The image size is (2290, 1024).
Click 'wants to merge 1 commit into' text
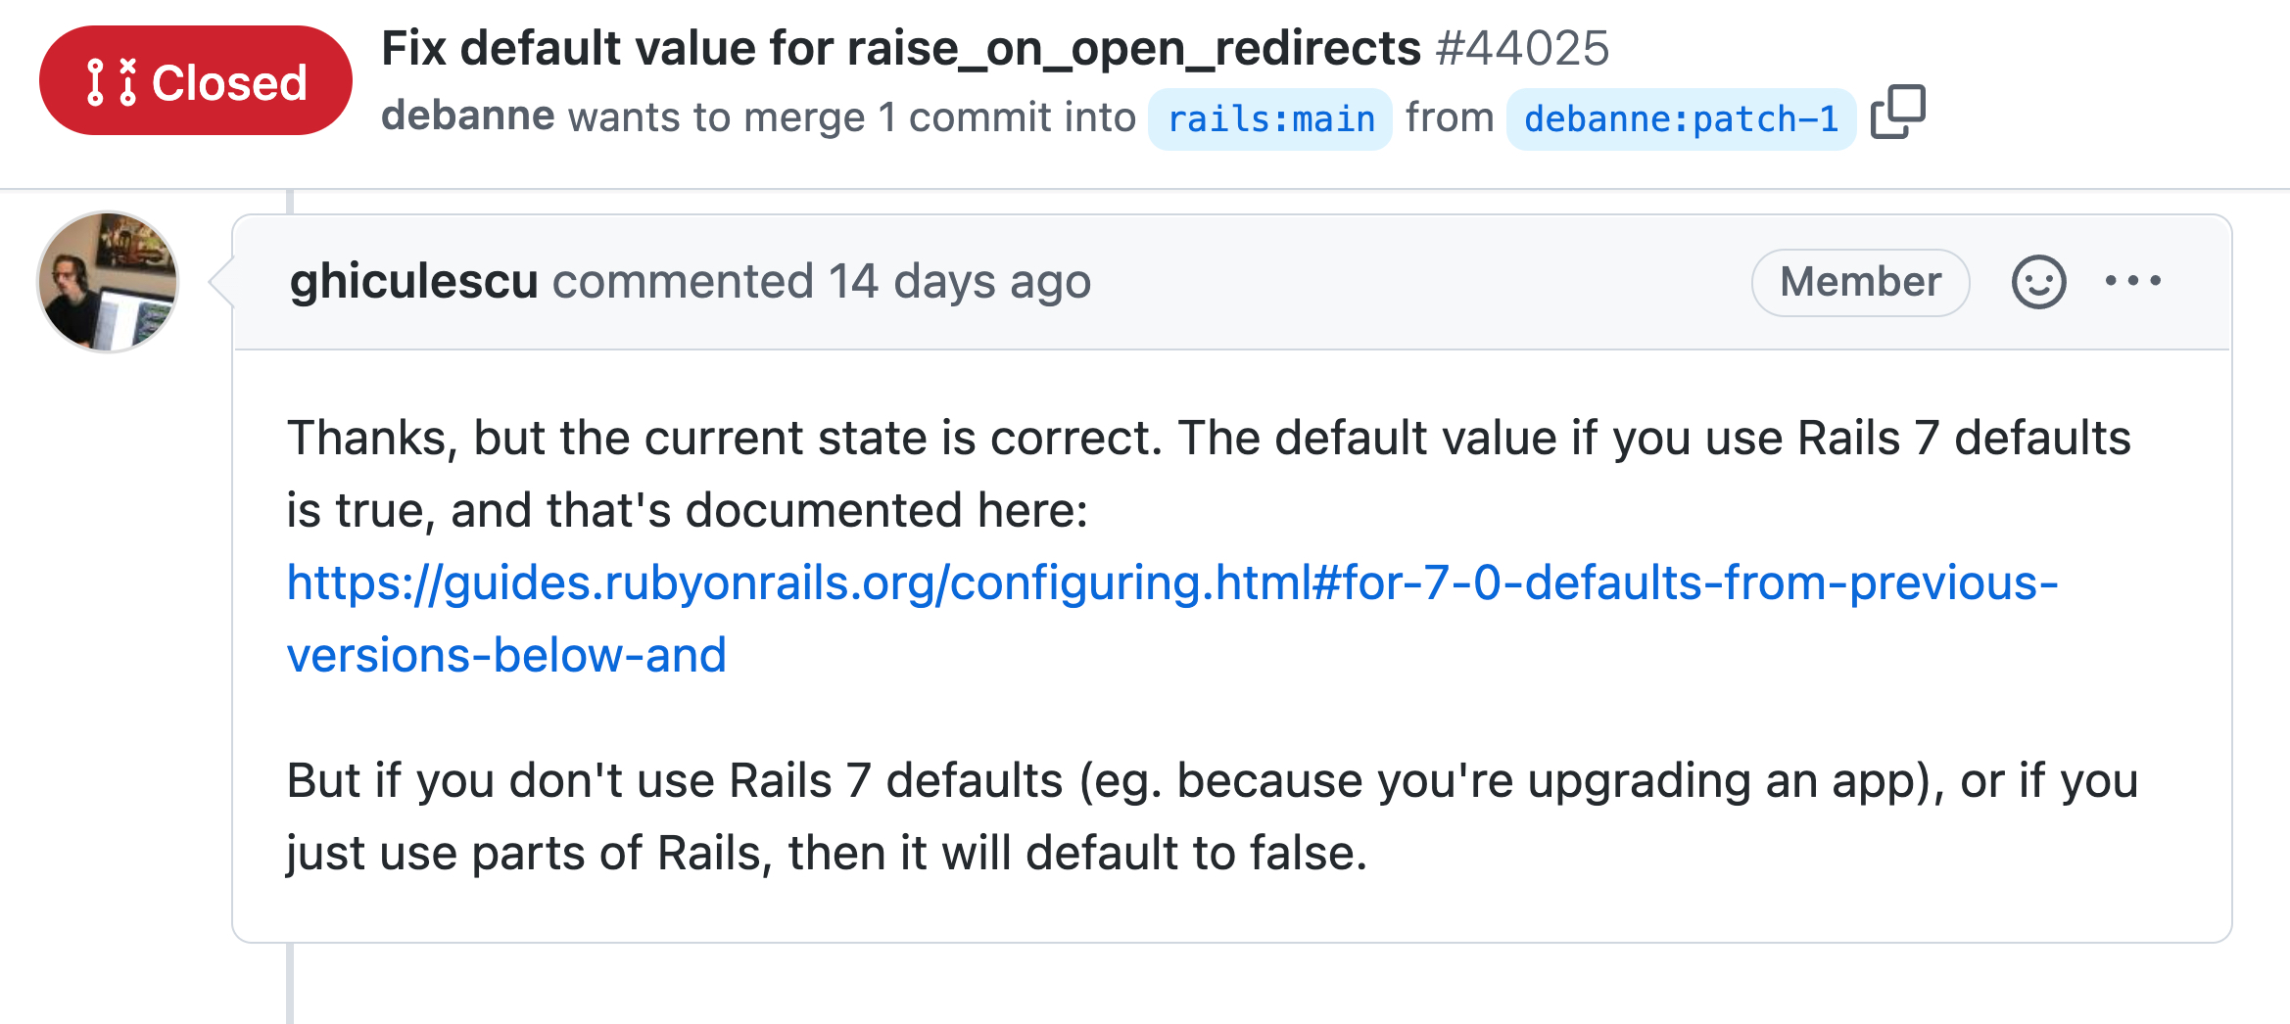(851, 117)
